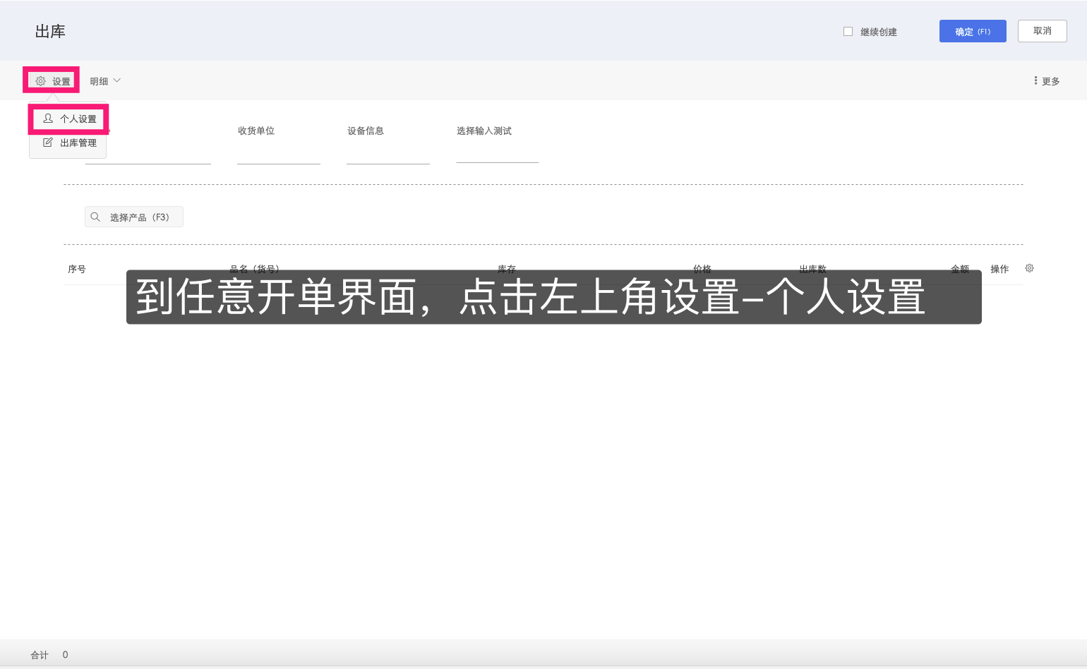The width and height of the screenshot is (1087, 669).
Task: Click the 品名（货号） column header
Action: point(253,269)
